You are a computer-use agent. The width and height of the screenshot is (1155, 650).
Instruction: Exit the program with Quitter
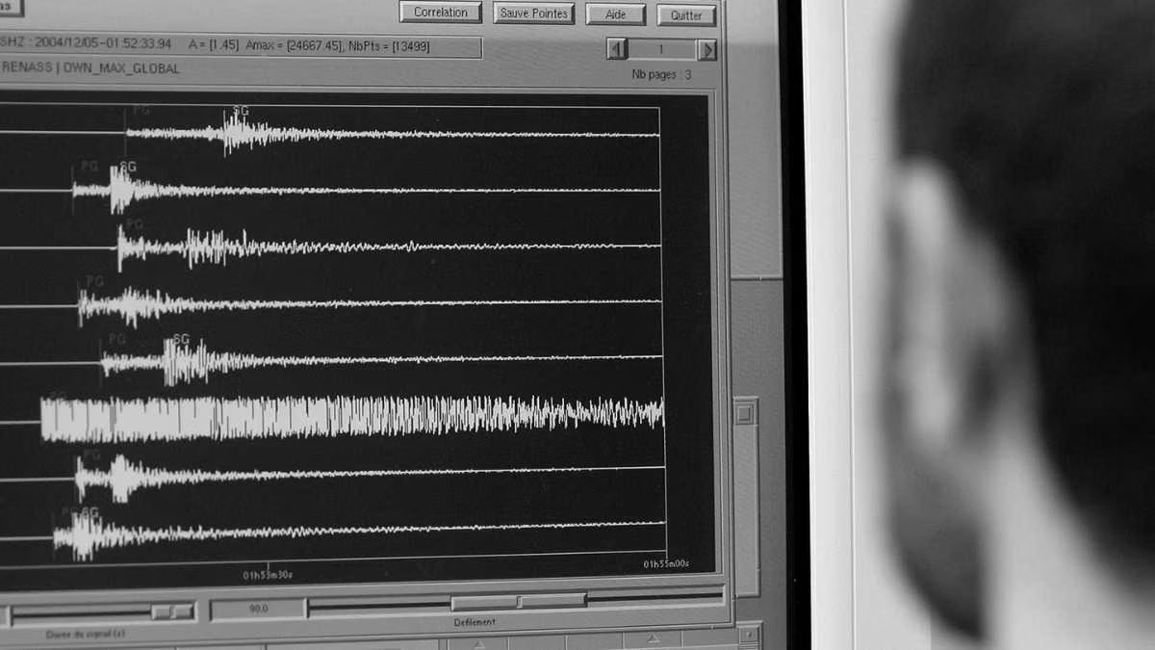(685, 15)
